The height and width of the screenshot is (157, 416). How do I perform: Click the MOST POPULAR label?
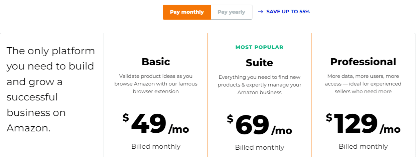pos(259,47)
